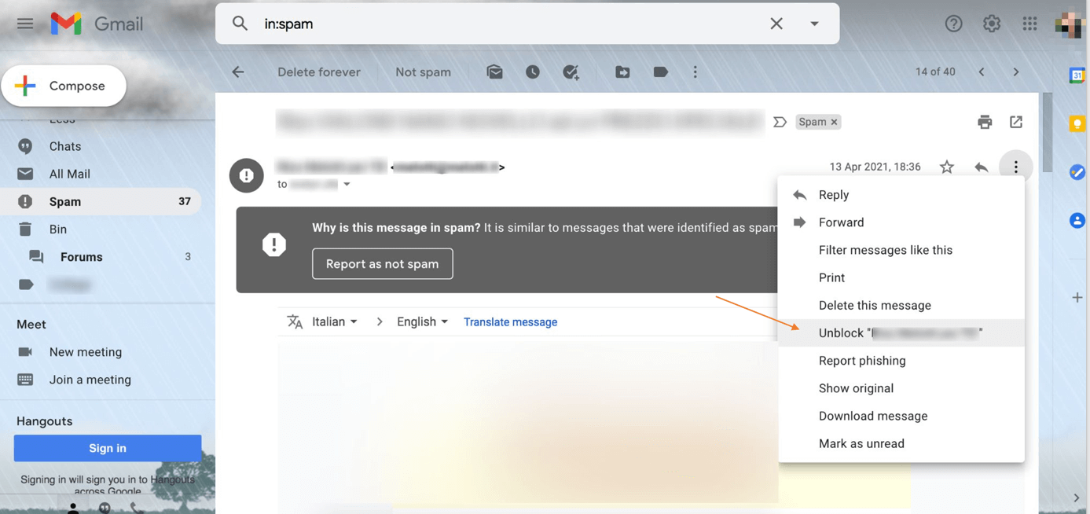Screen dimensions: 1090x514
Task: Select Print in the menu
Action: [901, 277]
